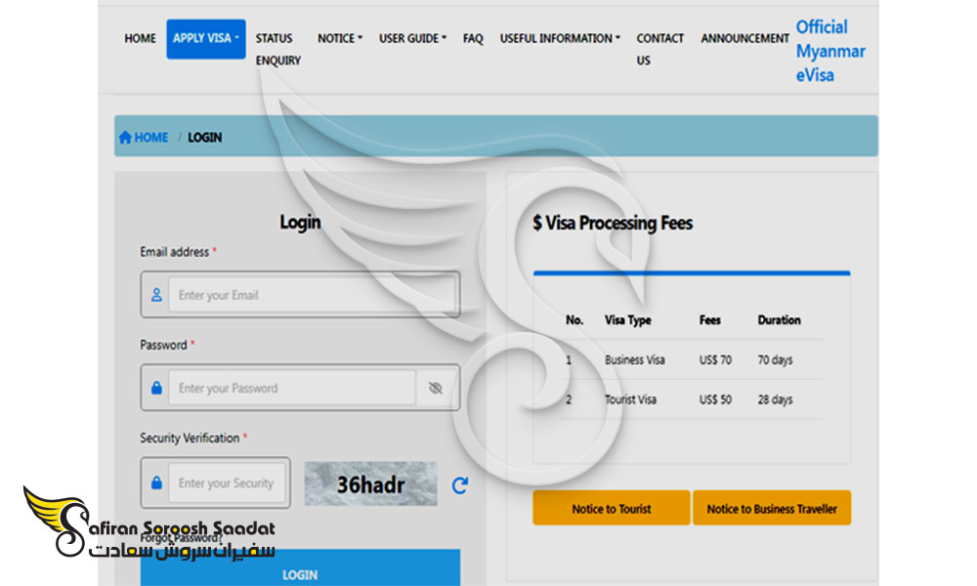The height and width of the screenshot is (586, 977).
Task: Refresh the captcha code
Action: [x=460, y=484]
